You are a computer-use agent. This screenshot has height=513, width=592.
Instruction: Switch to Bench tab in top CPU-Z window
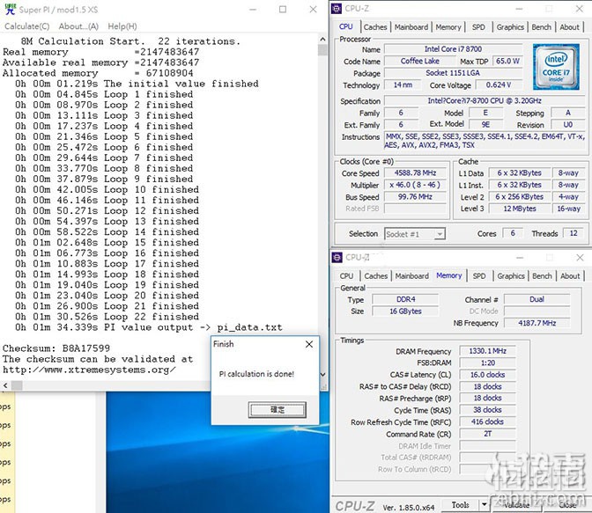coord(542,27)
